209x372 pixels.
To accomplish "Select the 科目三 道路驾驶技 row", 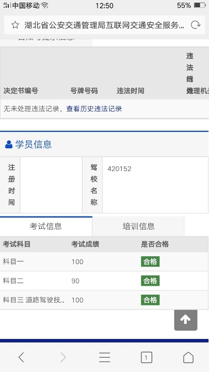I will coord(104,300).
